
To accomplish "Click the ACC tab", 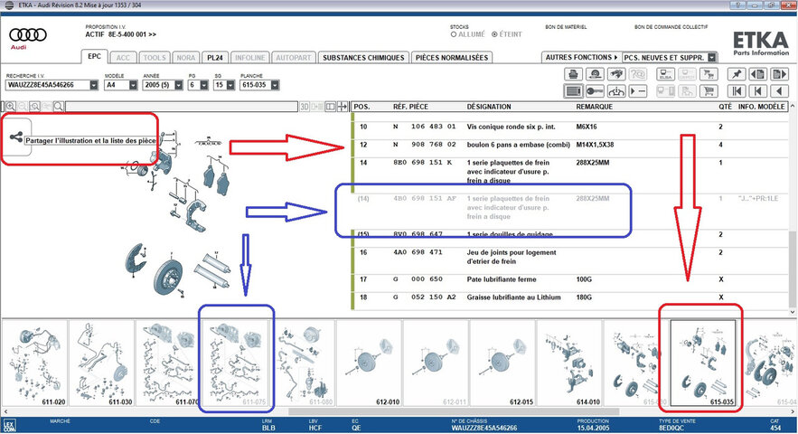I will pyautogui.click(x=123, y=58).
